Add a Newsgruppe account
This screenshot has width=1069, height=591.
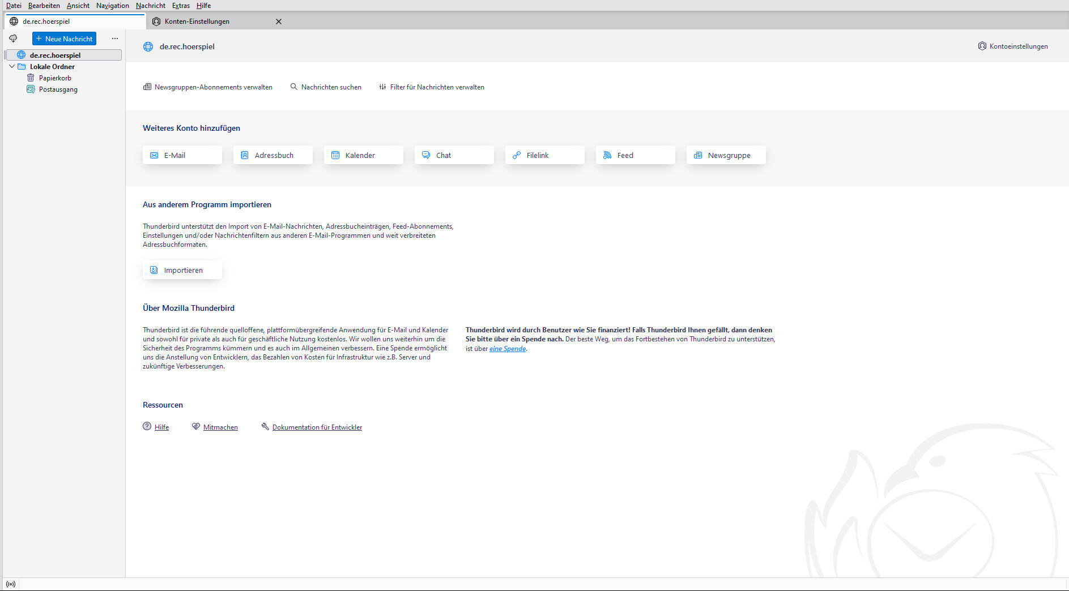click(726, 155)
